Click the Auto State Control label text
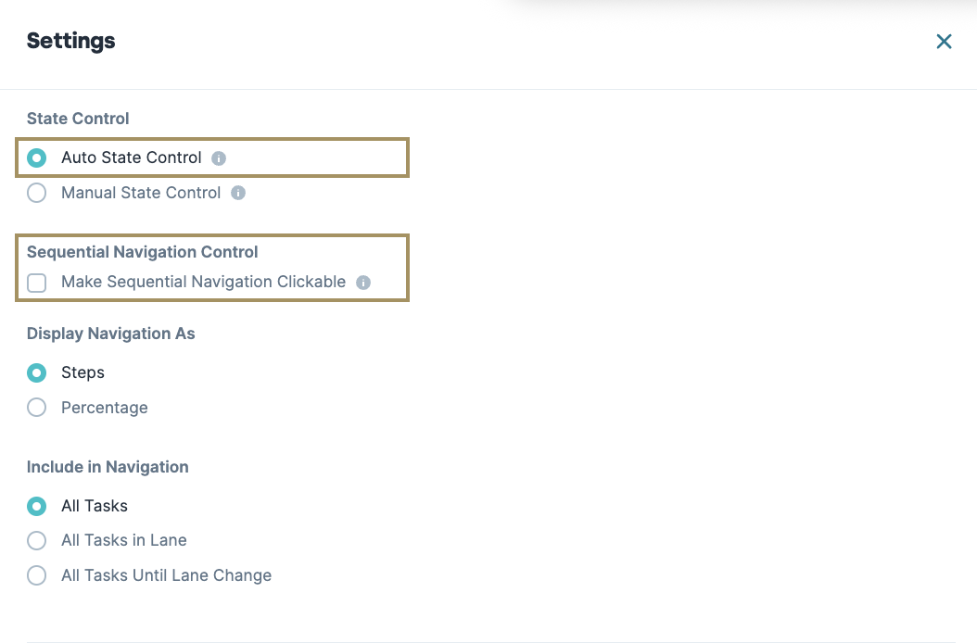 [131, 158]
